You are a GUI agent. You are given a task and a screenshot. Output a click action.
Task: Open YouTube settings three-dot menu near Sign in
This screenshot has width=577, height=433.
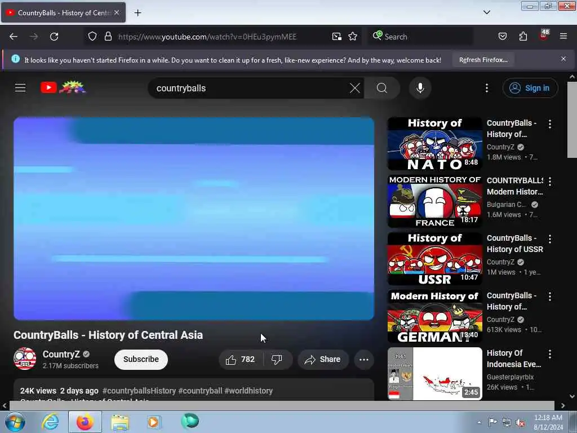(486, 88)
